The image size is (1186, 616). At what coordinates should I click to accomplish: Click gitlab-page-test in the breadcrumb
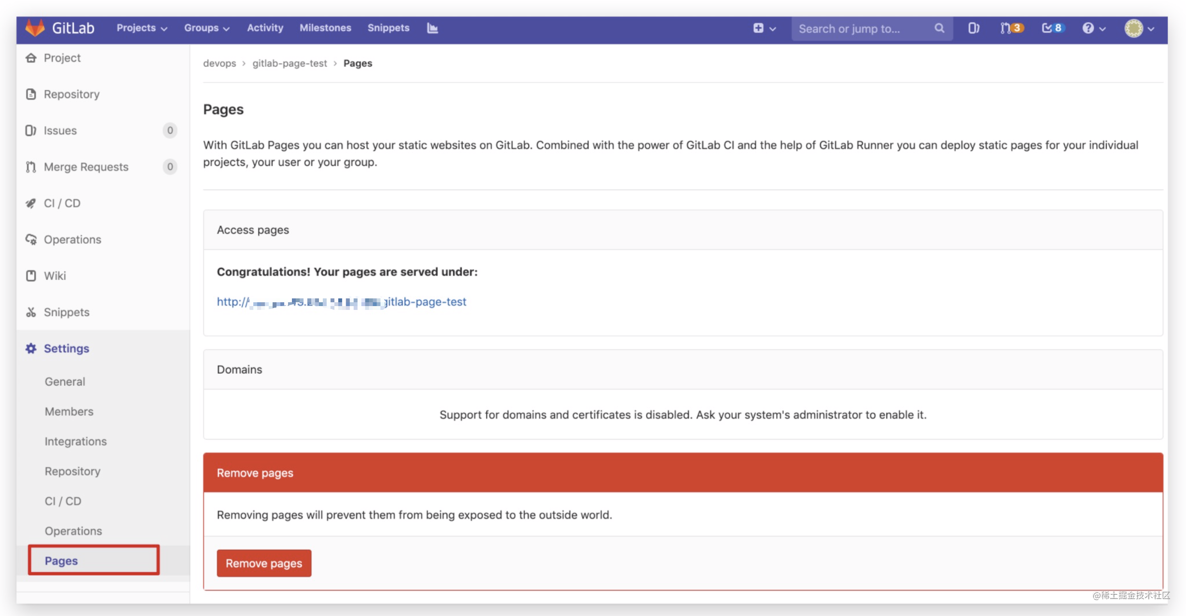point(289,63)
